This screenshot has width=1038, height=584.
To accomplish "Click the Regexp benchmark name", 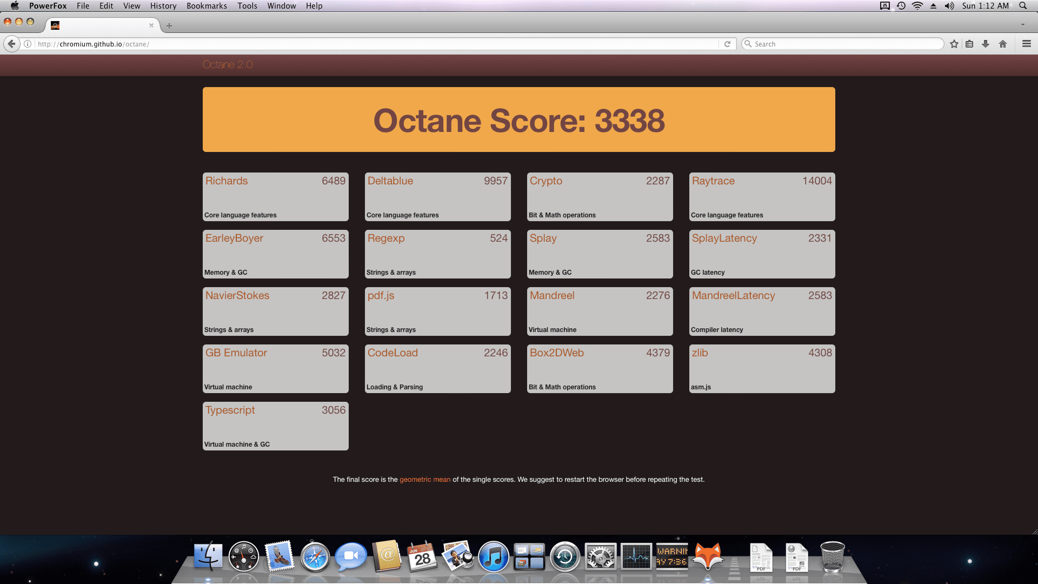I will [x=386, y=238].
